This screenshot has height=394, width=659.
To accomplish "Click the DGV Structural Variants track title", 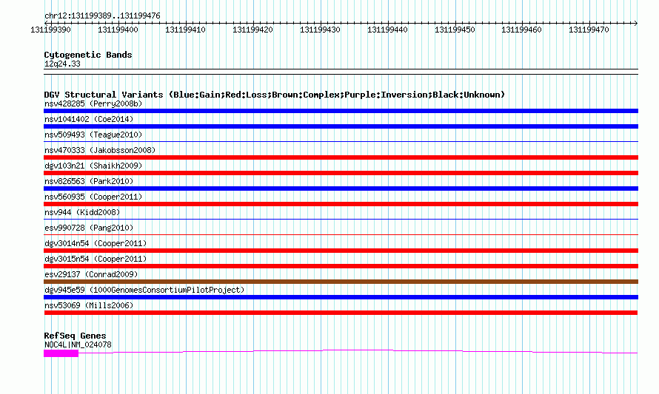I will [275, 95].
